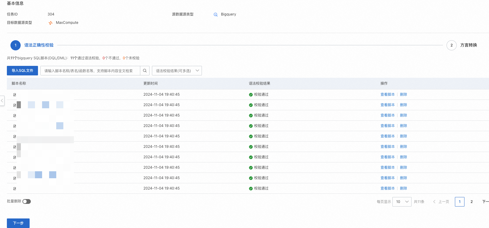Click the green 校验通过 check icon in first row
The image size is (489, 228).
coord(251,95)
